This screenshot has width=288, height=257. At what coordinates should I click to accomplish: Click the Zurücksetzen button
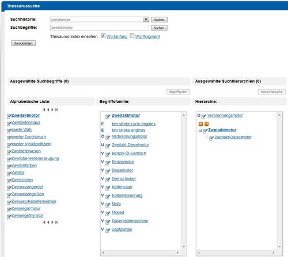(23, 43)
